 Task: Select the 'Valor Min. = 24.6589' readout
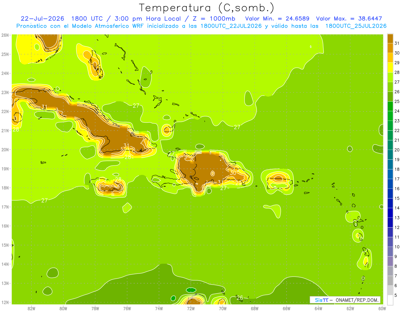277,19
